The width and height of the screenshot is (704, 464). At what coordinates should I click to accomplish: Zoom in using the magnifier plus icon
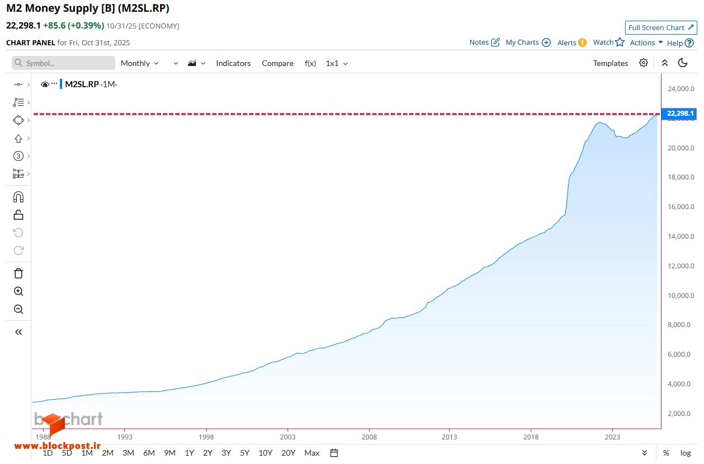pyautogui.click(x=18, y=291)
